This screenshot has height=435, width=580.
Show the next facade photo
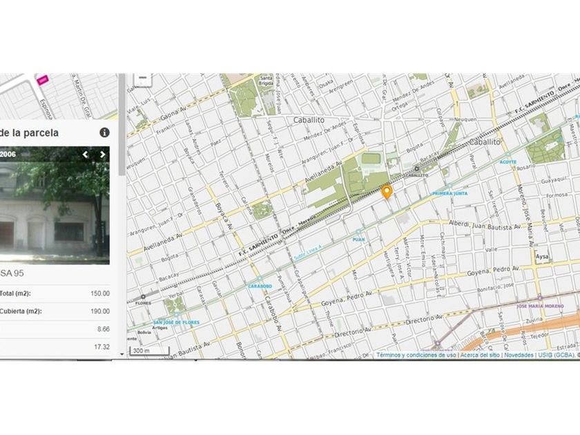(x=102, y=154)
